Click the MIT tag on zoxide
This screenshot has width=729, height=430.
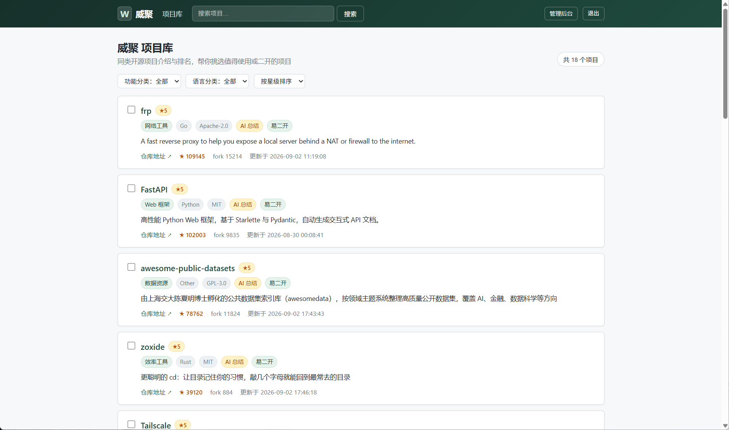pyautogui.click(x=208, y=362)
